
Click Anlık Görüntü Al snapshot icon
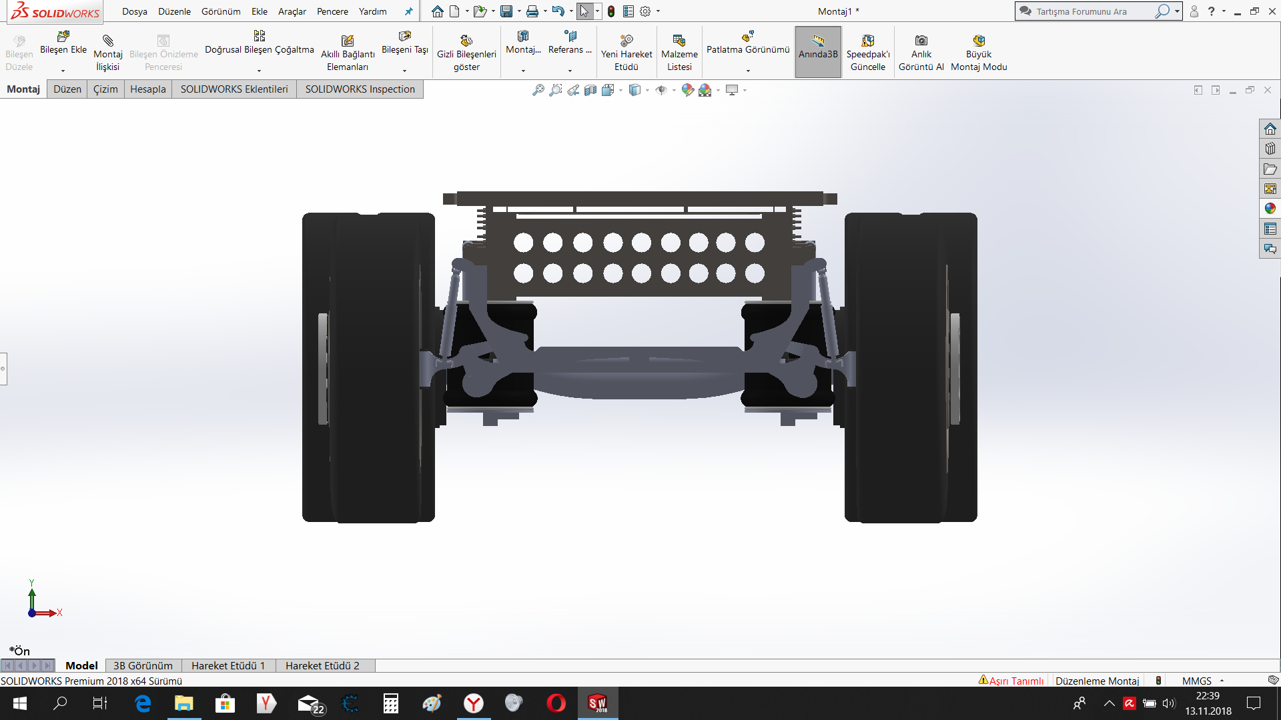point(921,40)
